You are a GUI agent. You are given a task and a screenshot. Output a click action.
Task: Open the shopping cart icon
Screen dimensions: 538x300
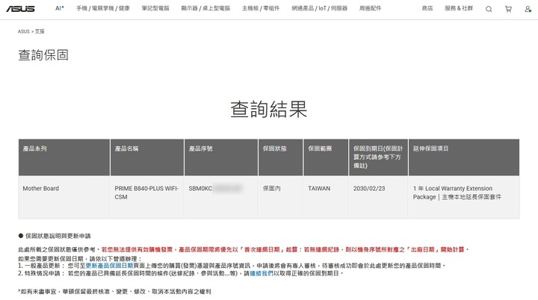[x=508, y=9]
